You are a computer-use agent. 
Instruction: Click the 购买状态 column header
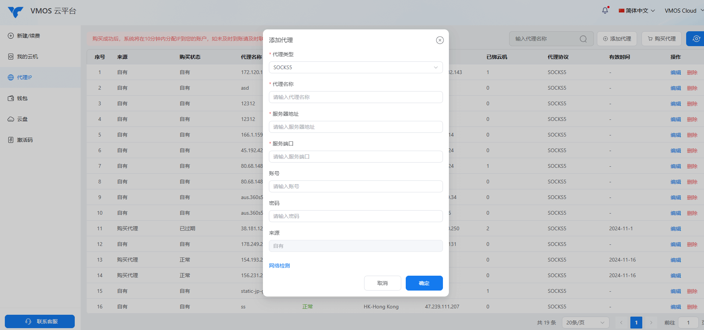[190, 57]
